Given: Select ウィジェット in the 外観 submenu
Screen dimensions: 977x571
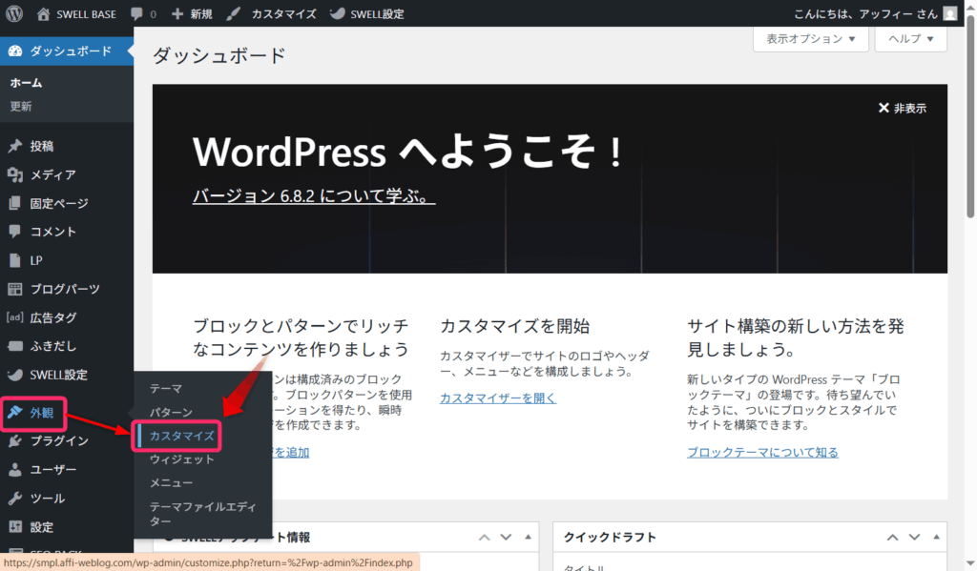Looking at the screenshot, I should (182, 459).
